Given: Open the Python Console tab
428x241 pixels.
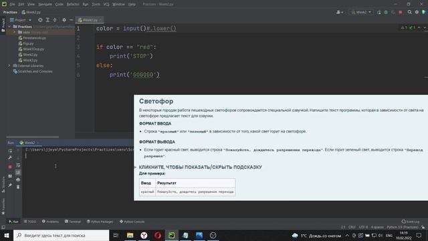Looking at the screenshot, I should tap(132, 222).
